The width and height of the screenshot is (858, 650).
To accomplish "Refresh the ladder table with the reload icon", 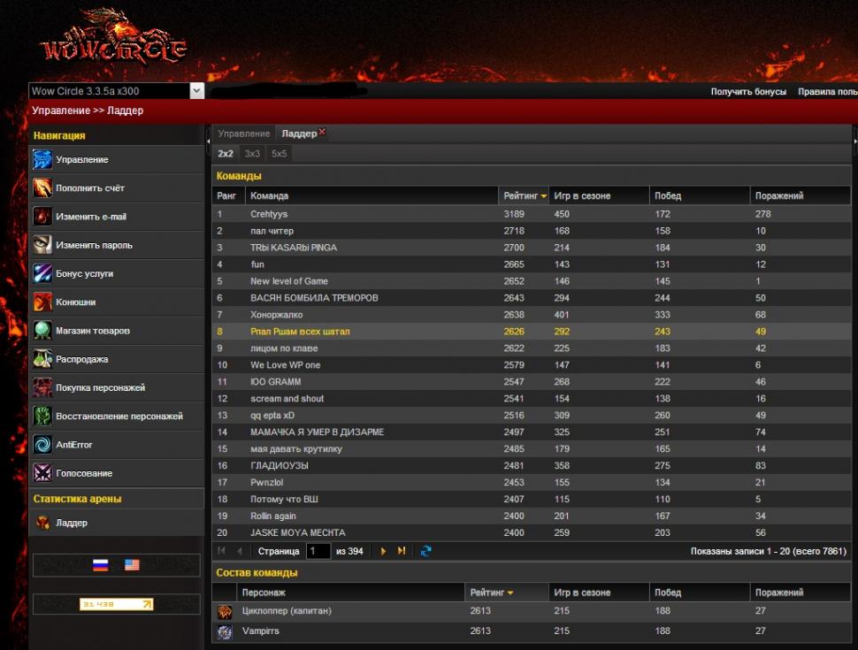I will point(426,551).
